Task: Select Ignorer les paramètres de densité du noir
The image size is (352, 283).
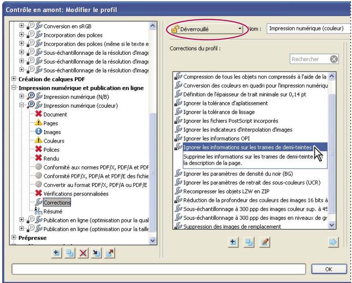Action: [238, 174]
